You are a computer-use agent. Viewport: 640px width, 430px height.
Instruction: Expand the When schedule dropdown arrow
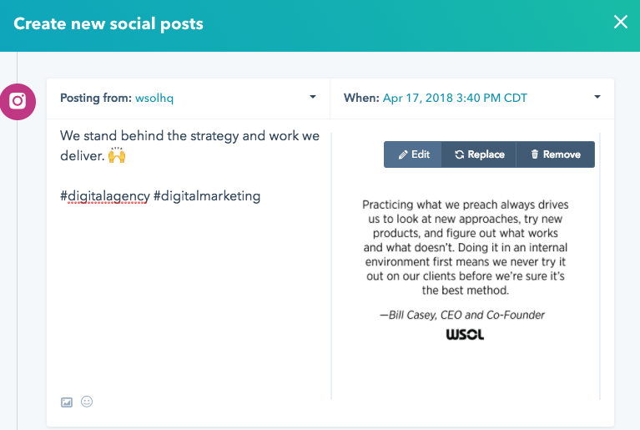point(597,97)
